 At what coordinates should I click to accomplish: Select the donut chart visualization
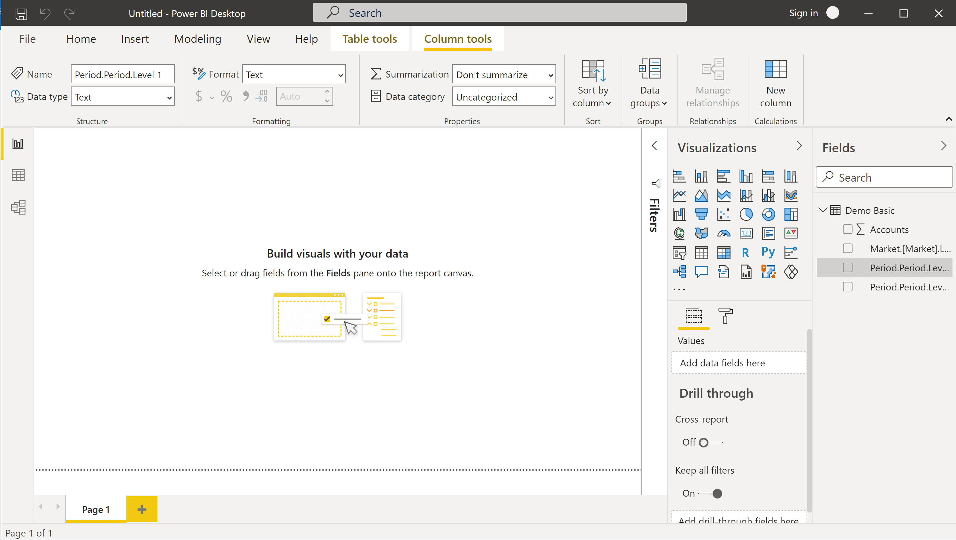[768, 214]
